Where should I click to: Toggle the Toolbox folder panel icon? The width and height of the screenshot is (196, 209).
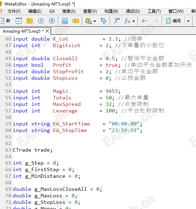[76, 21]
